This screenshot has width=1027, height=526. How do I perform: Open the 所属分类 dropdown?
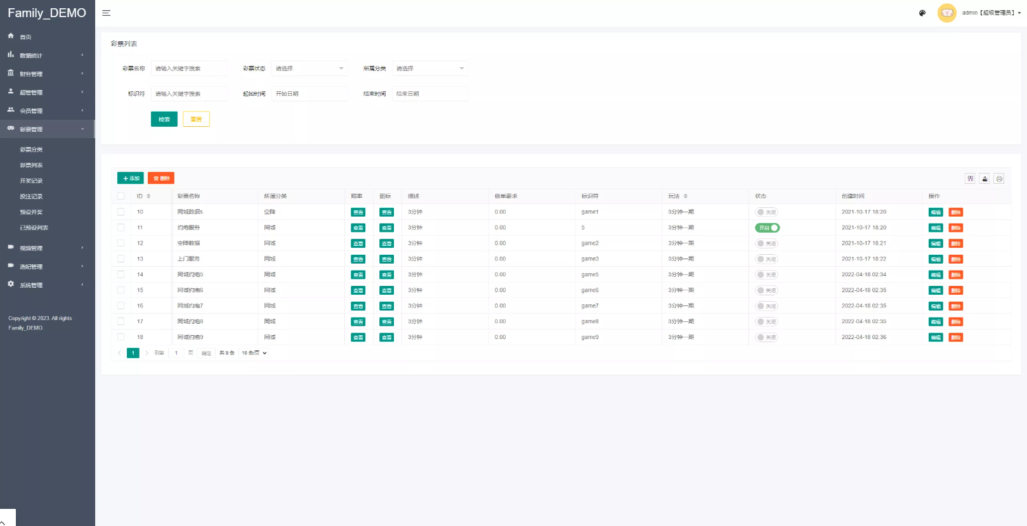[x=430, y=68]
